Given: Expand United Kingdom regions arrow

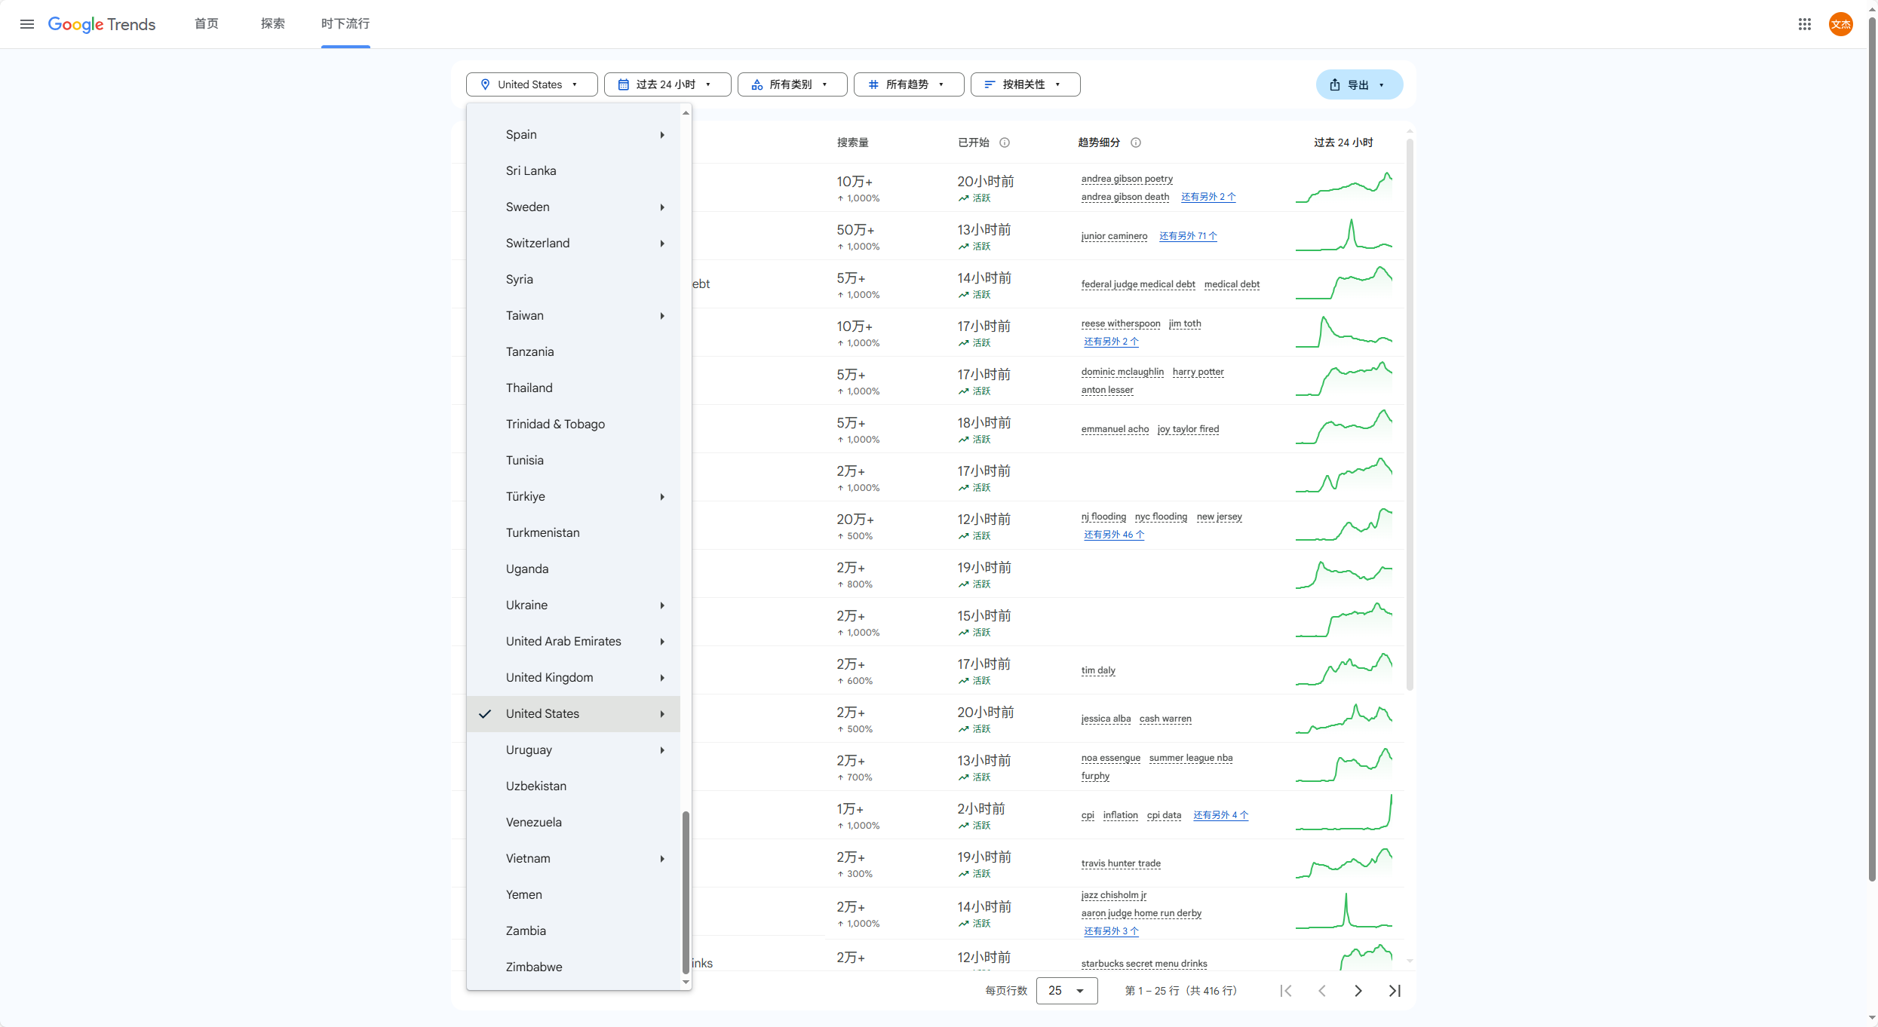Looking at the screenshot, I should 662,678.
